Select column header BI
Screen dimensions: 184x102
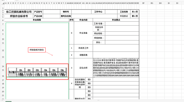[x=169, y=3]
